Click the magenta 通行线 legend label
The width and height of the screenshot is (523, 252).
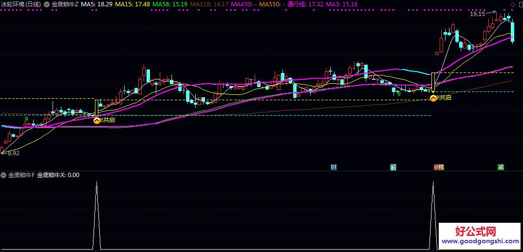click(305, 4)
